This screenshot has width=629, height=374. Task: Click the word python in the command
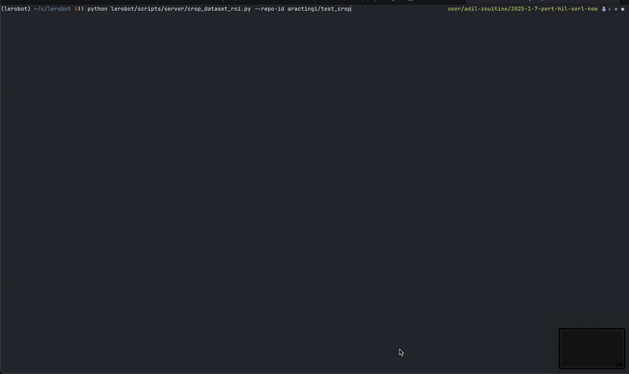point(97,9)
